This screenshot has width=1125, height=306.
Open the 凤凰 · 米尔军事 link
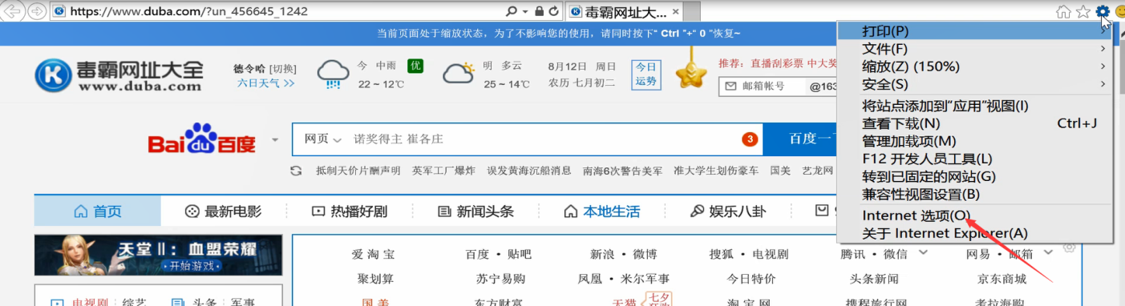pyautogui.click(x=624, y=279)
